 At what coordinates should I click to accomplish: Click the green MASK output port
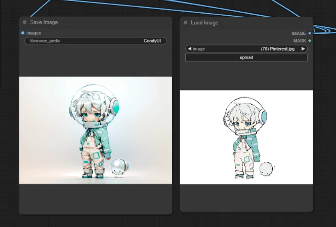point(310,40)
